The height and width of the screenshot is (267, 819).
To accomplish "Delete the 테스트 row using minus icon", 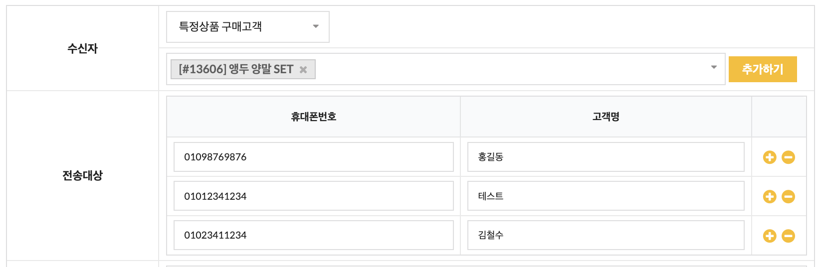I will click(x=788, y=197).
